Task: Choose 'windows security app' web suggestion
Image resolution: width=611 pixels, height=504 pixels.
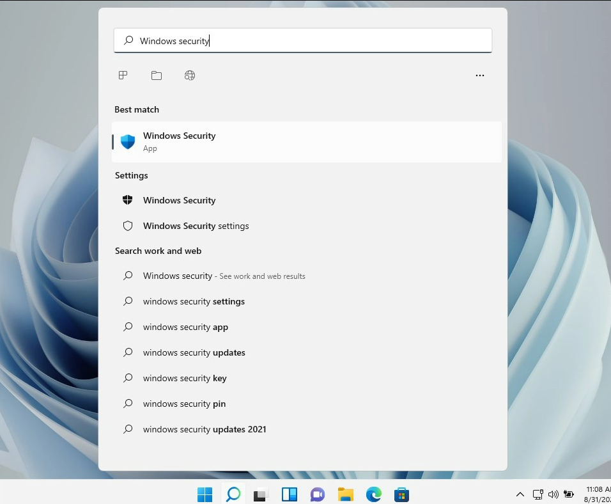Action: (185, 327)
